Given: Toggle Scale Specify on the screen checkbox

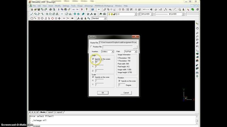Looking at the screenshot, I should (93, 77).
